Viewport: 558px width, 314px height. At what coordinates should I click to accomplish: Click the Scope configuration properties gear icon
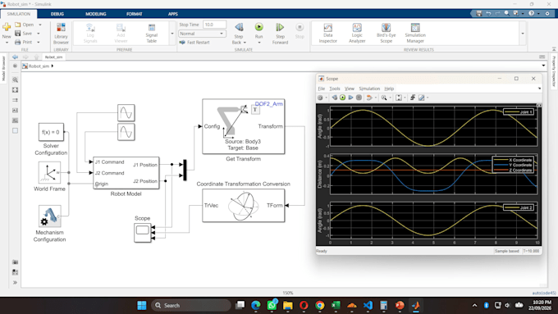(x=320, y=98)
